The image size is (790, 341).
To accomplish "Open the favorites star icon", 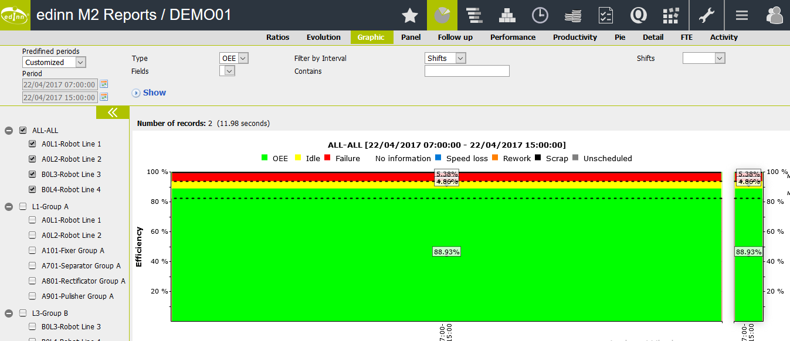I will [409, 15].
